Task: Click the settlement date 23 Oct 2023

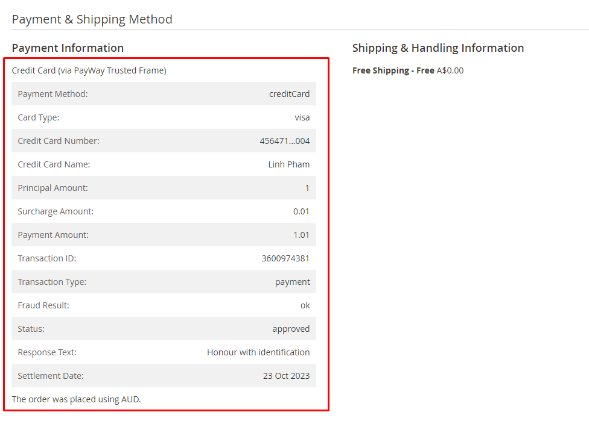Action: (286, 376)
